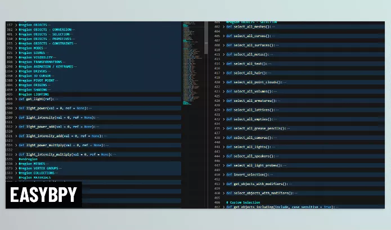Screen dimensions: 391x230
Task: Click the '#region OBJECTS - CONSTRAINTS' line text
Action: [46, 43]
